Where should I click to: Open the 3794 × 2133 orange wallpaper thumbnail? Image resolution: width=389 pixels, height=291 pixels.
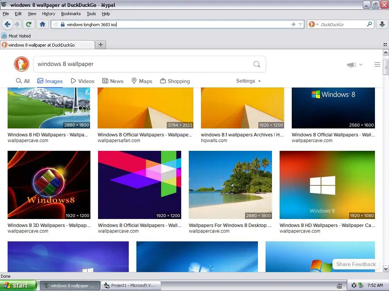(145, 108)
